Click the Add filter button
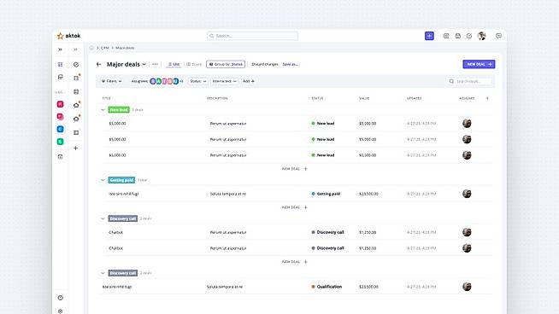 coord(249,81)
